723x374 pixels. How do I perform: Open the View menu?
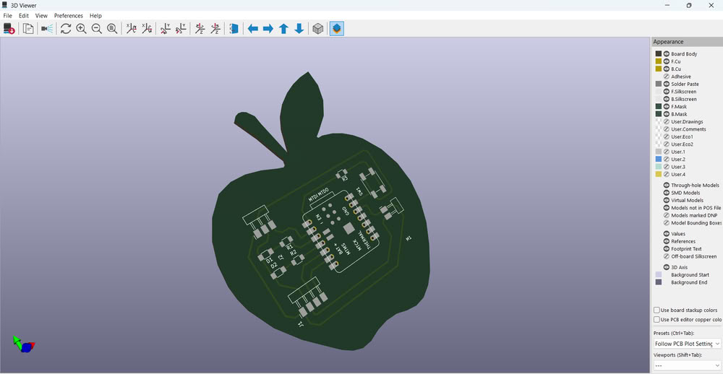click(x=41, y=15)
